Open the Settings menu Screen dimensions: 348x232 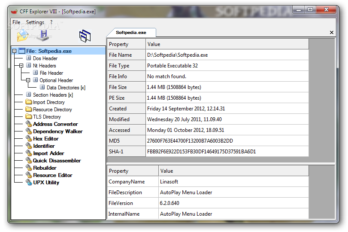coord(35,22)
